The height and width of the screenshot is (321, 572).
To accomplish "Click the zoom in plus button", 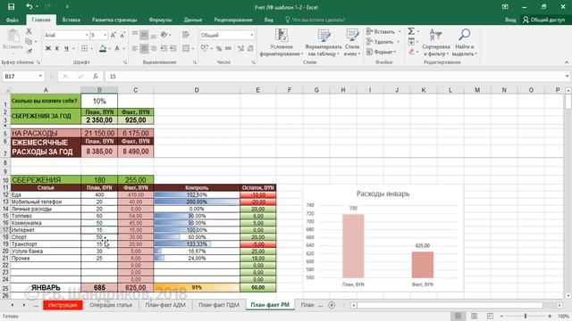I will (x=550, y=316).
